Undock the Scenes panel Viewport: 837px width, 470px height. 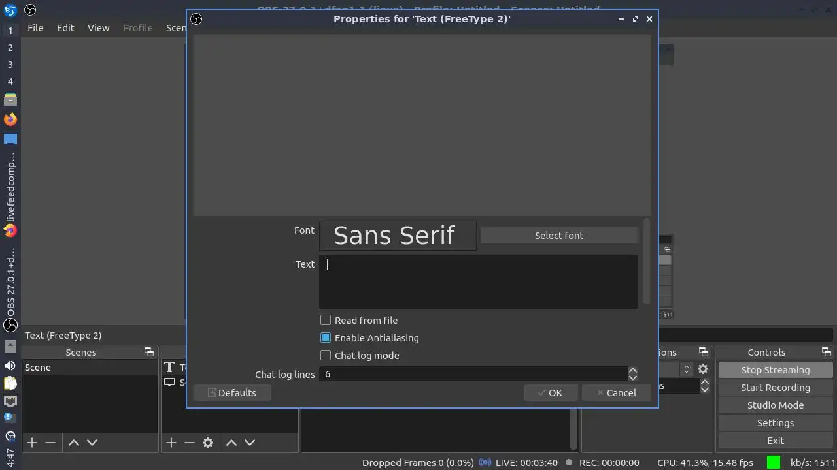[149, 352]
